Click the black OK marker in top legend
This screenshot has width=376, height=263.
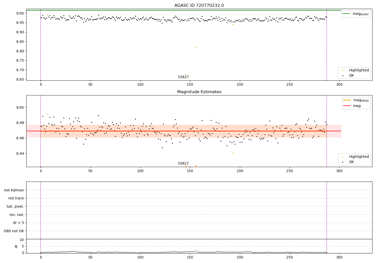343,76
